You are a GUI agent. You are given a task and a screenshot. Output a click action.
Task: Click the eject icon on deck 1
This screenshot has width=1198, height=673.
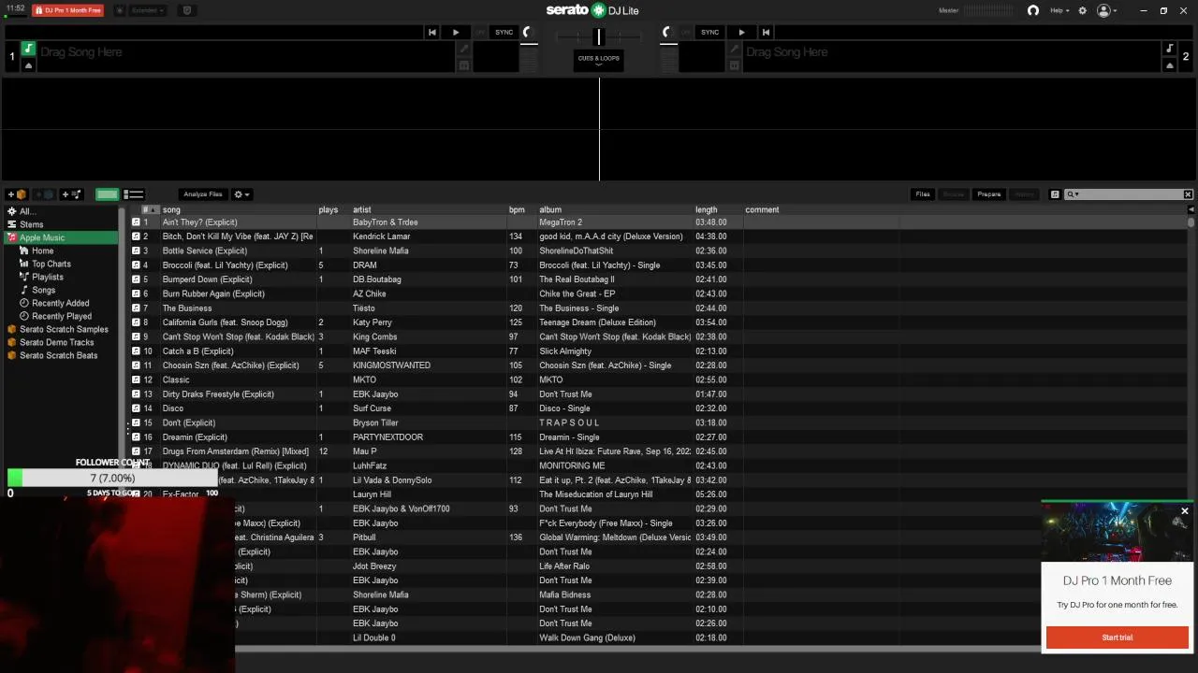coord(28,65)
